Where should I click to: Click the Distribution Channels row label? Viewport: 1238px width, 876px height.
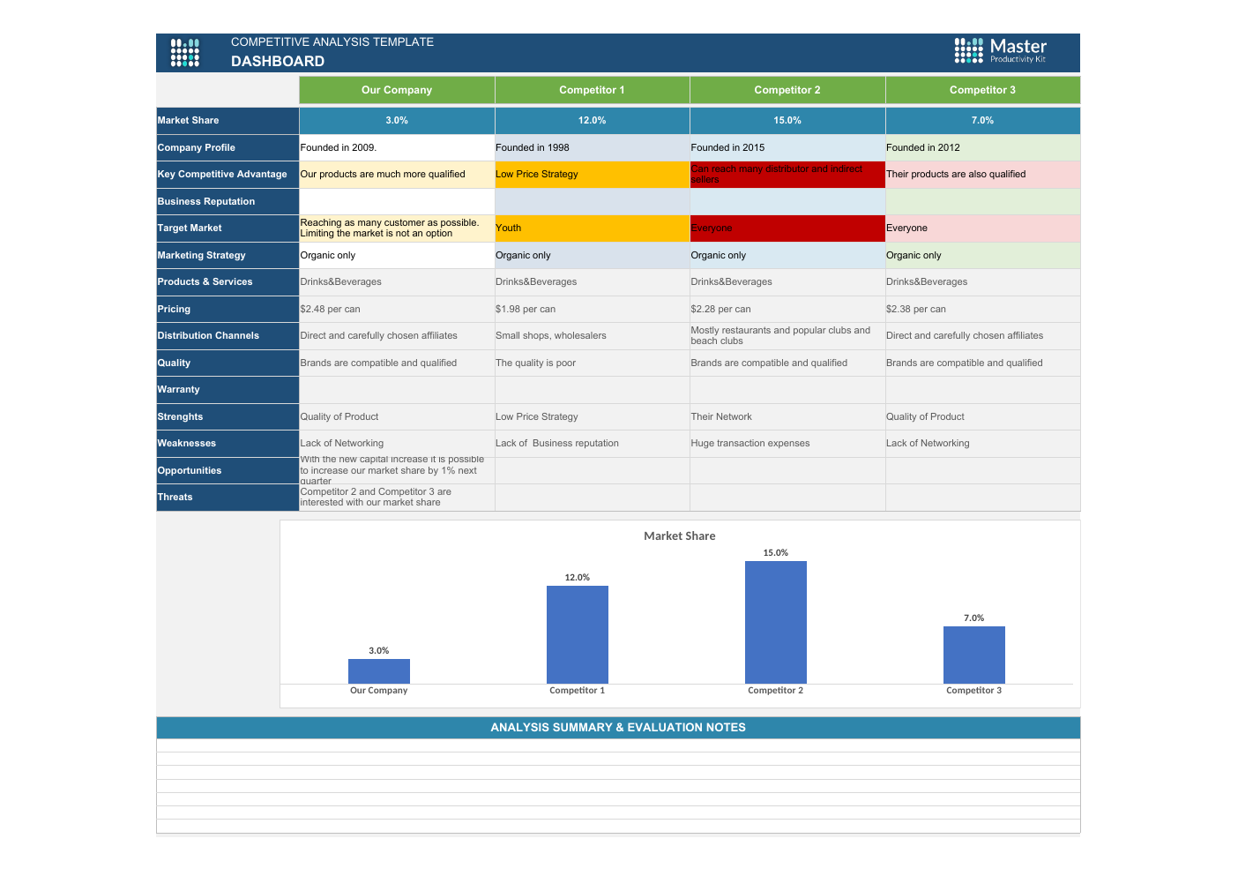pos(227,336)
